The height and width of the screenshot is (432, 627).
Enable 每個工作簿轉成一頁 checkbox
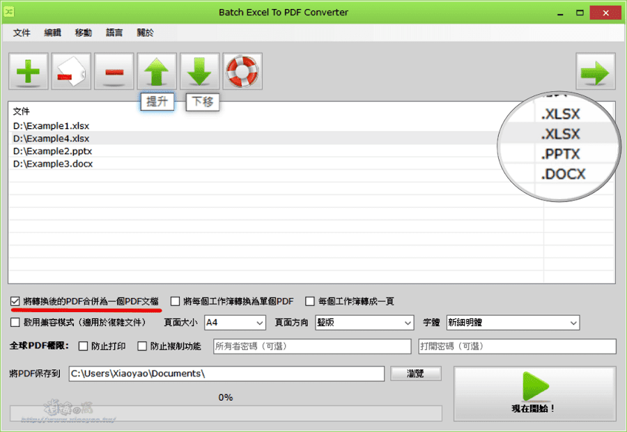click(310, 301)
